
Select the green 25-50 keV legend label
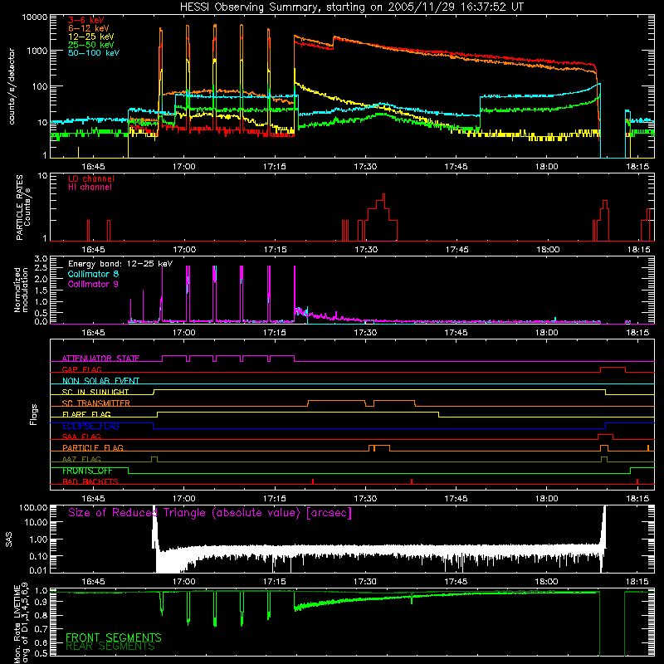point(91,45)
